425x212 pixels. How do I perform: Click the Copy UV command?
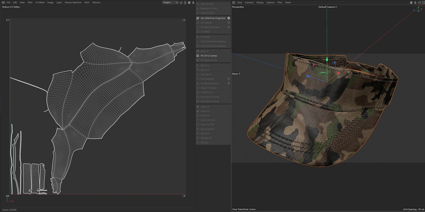213,107
